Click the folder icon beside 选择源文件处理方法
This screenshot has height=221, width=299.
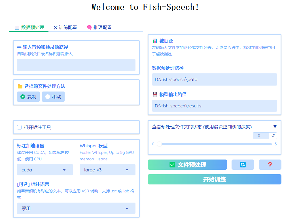point(20,86)
